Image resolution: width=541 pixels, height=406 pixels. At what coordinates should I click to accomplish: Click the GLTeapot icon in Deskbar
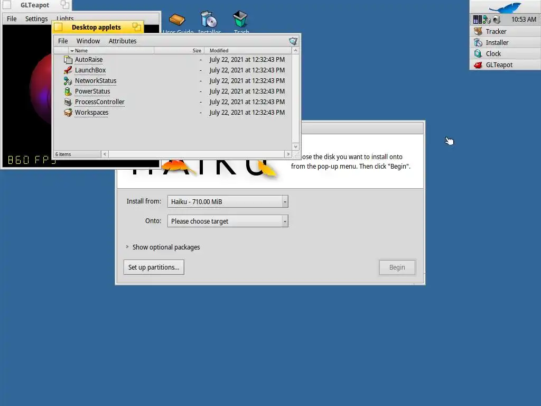tap(478, 64)
